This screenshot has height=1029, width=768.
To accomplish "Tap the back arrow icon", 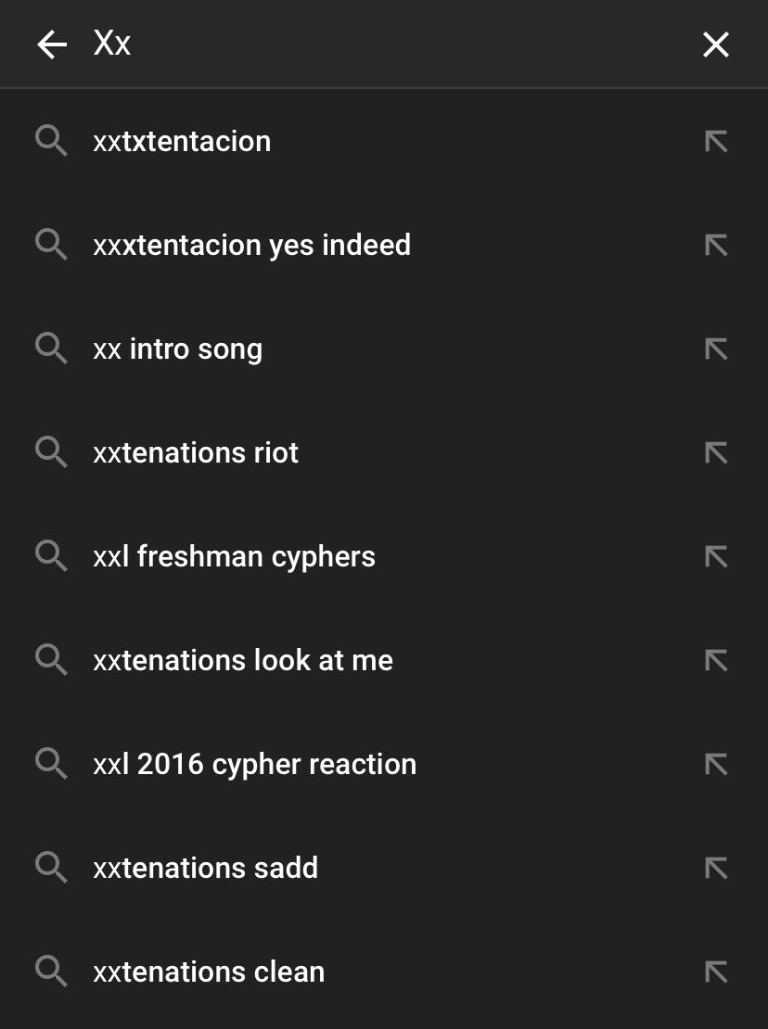I will tap(52, 44).
